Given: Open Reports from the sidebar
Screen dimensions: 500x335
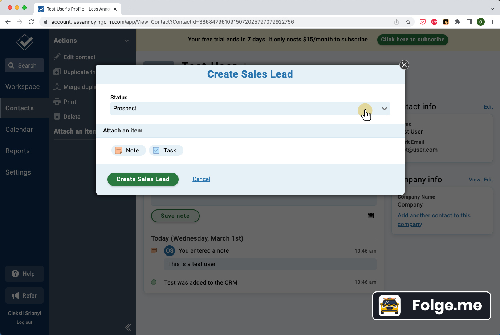Looking at the screenshot, I should 17,151.
